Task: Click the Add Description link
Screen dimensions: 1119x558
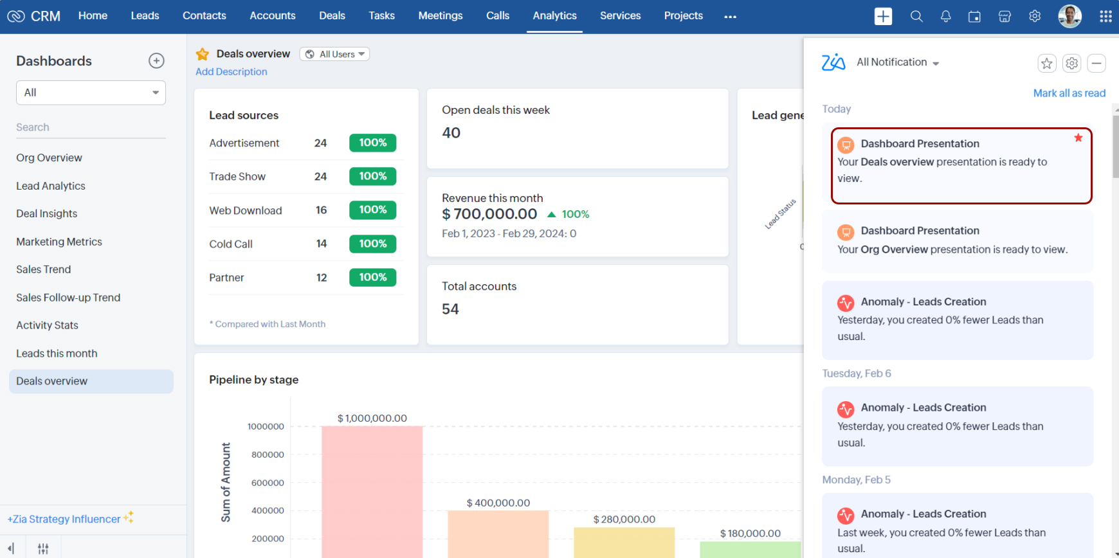Action: click(x=232, y=72)
